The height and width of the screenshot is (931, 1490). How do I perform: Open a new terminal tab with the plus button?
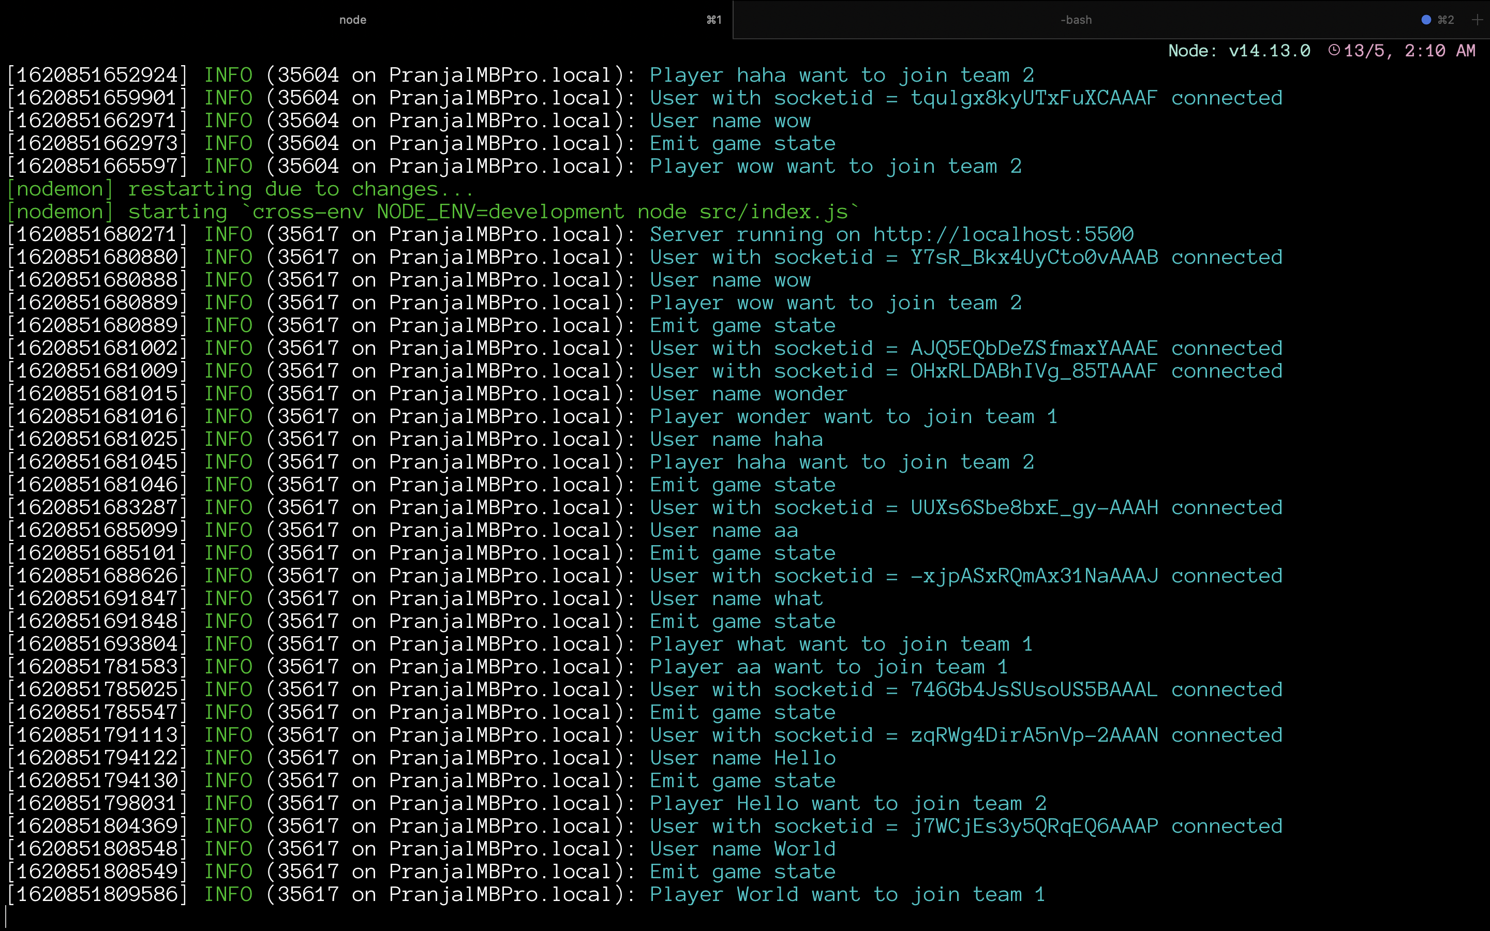coord(1478,20)
